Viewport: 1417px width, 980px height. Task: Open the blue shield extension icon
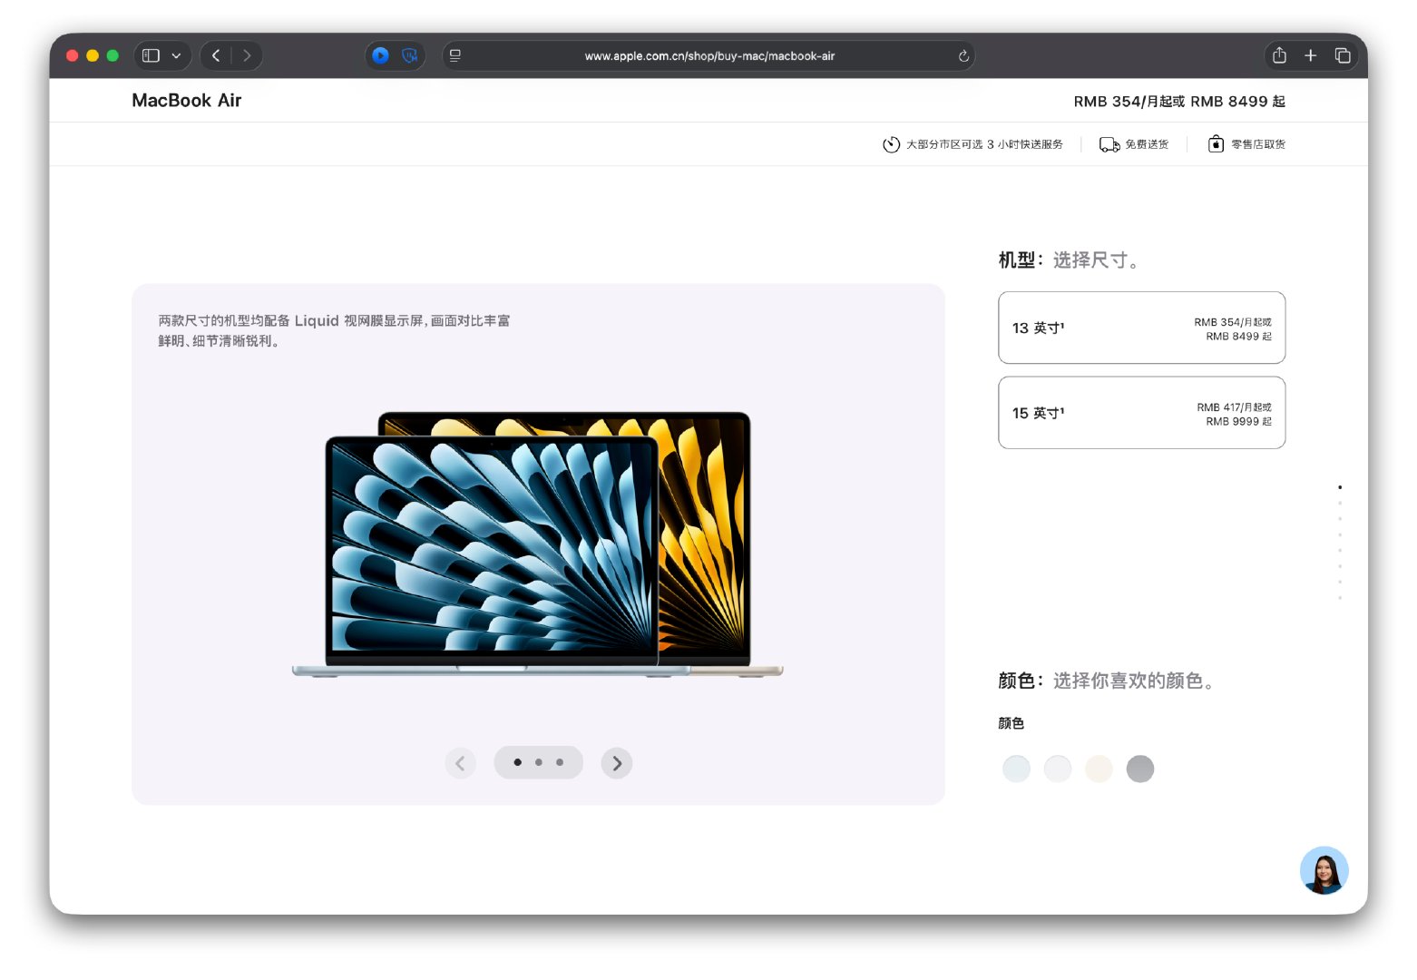click(410, 55)
